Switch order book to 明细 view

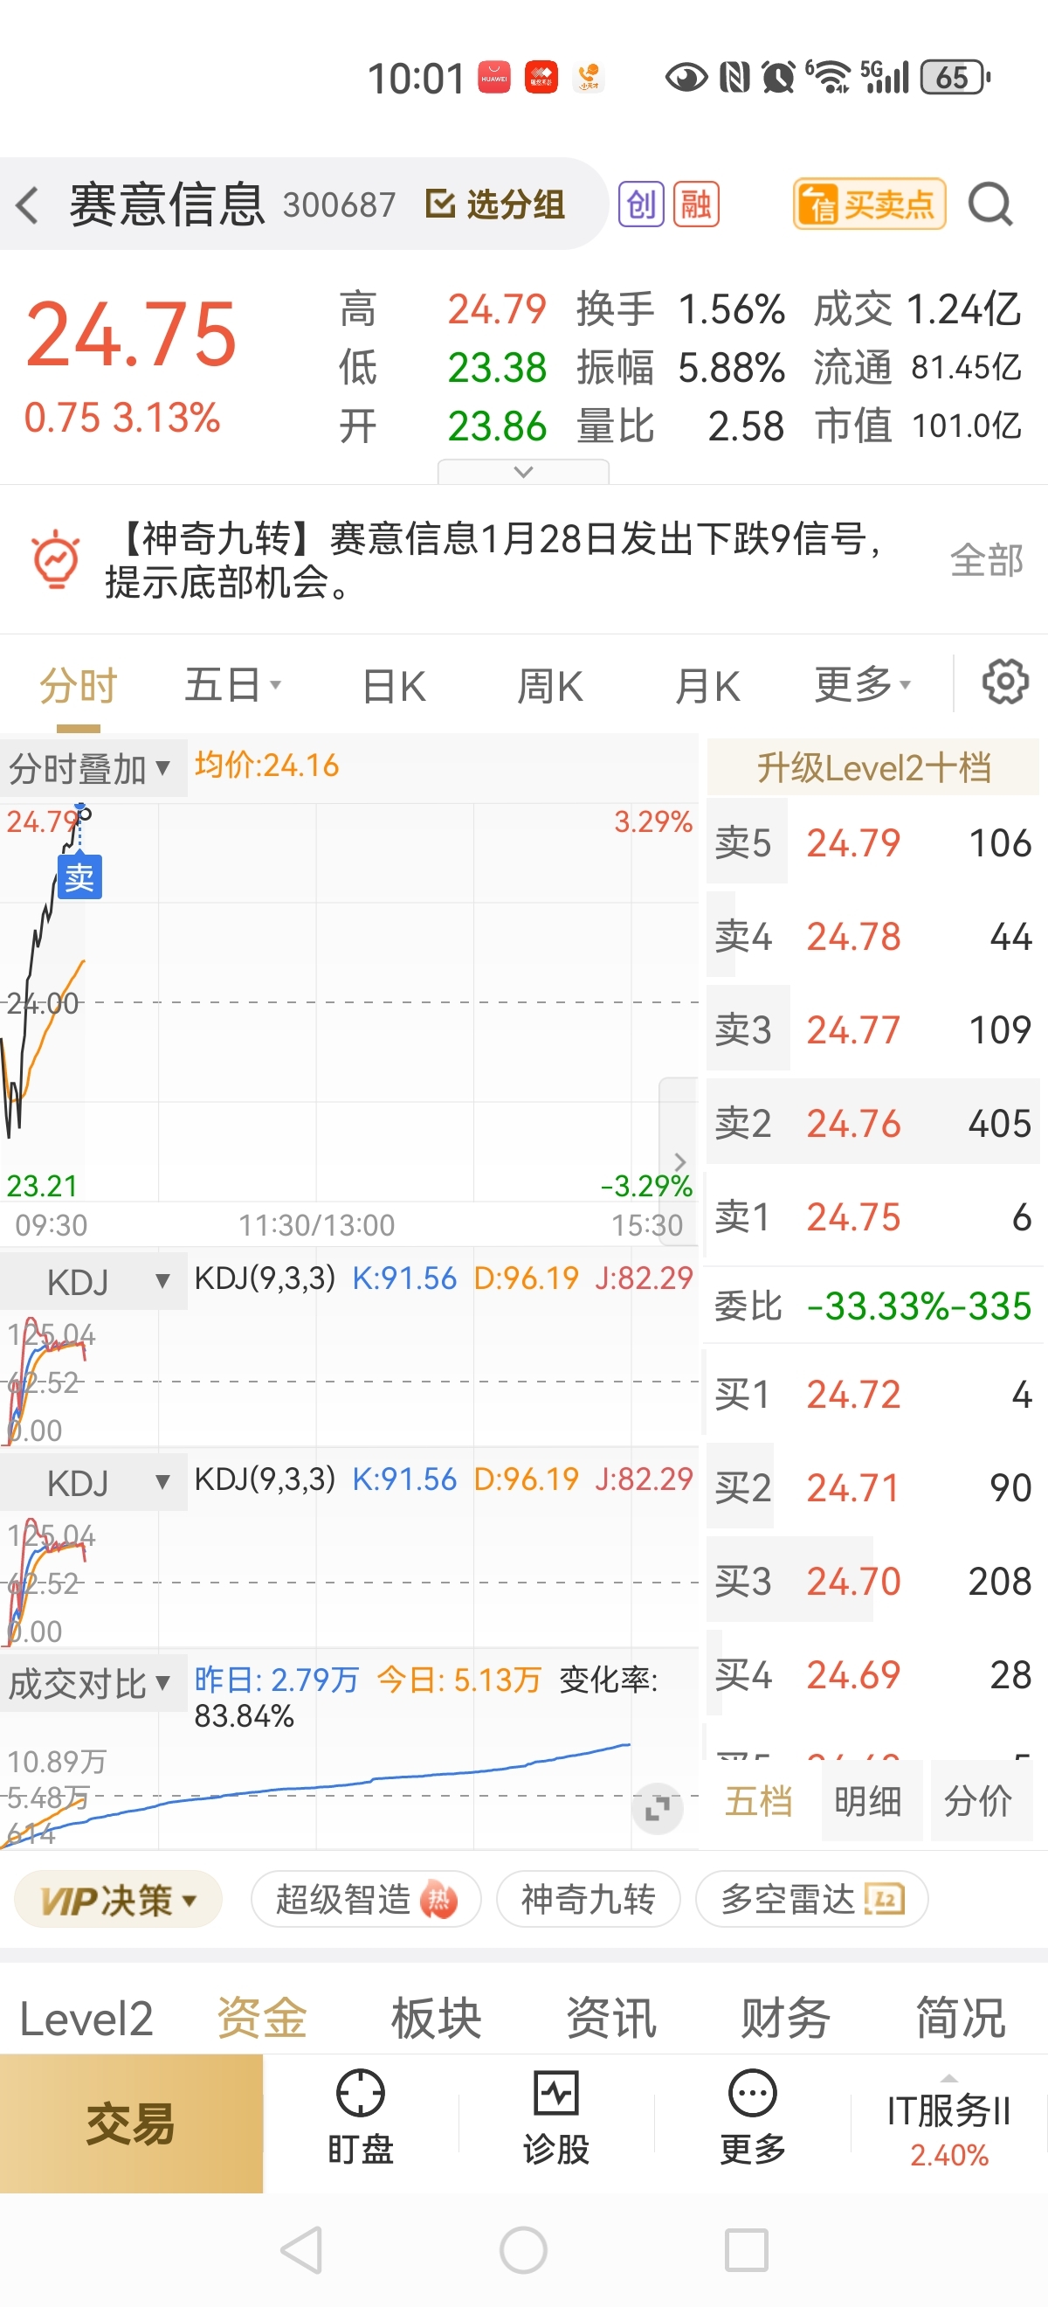868,1801
